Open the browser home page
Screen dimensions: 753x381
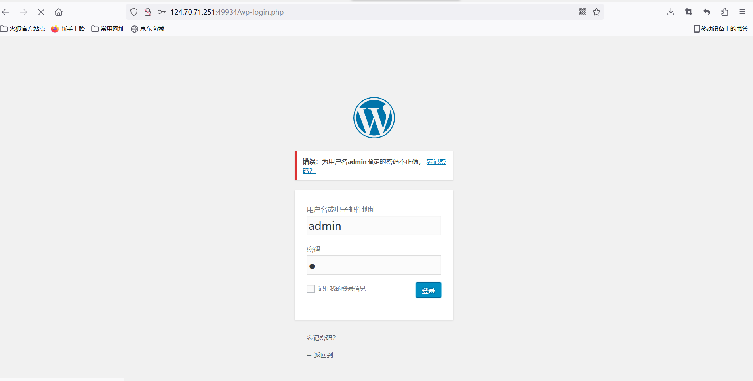point(59,12)
